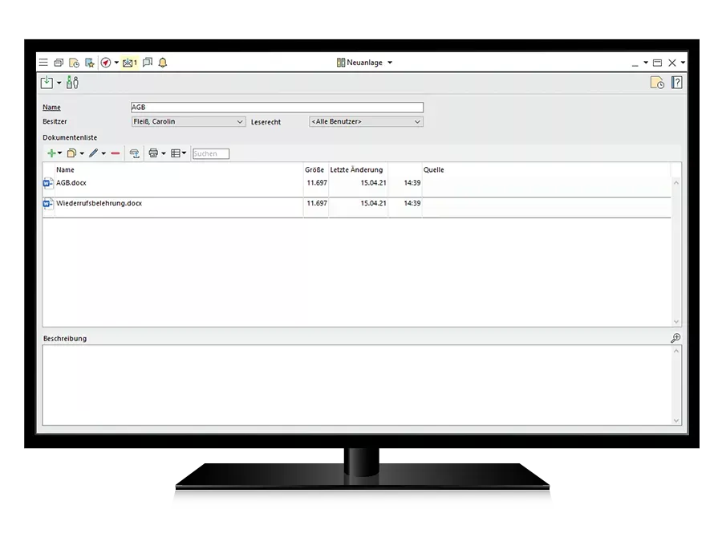Expand the table view options dropdown arrow

point(185,153)
